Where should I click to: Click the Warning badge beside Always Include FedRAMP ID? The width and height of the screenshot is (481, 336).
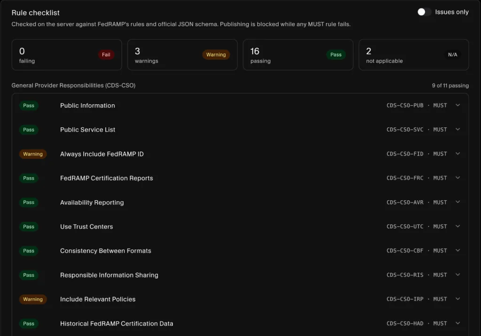point(33,154)
